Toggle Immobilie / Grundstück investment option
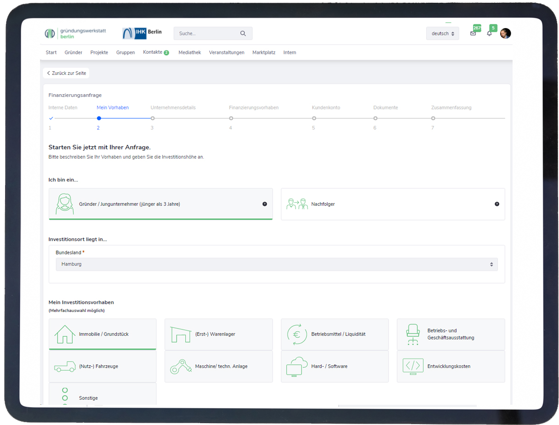The width and height of the screenshot is (559, 425). 103,334
